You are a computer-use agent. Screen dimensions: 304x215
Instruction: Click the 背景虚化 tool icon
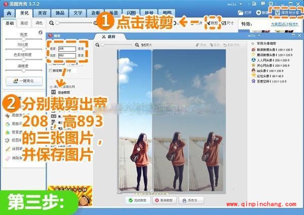click(8, 133)
